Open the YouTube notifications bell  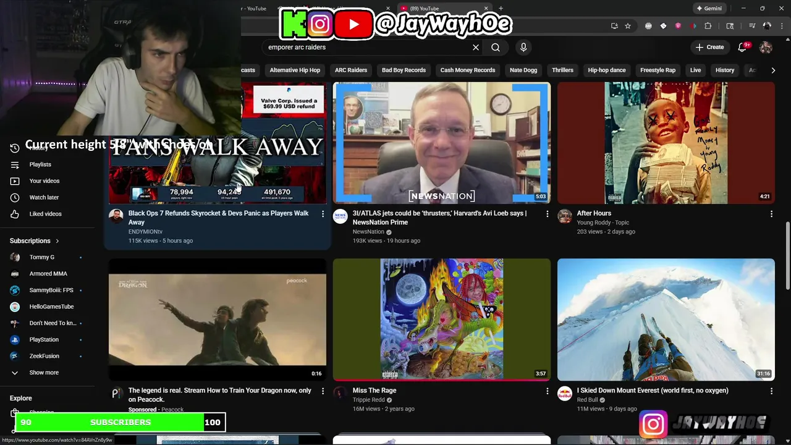pos(743,47)
